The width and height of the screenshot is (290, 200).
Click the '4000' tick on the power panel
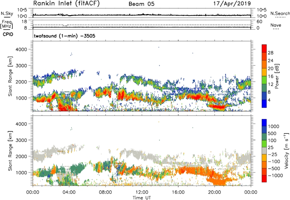pyautogui.click(x=21, y=49)
